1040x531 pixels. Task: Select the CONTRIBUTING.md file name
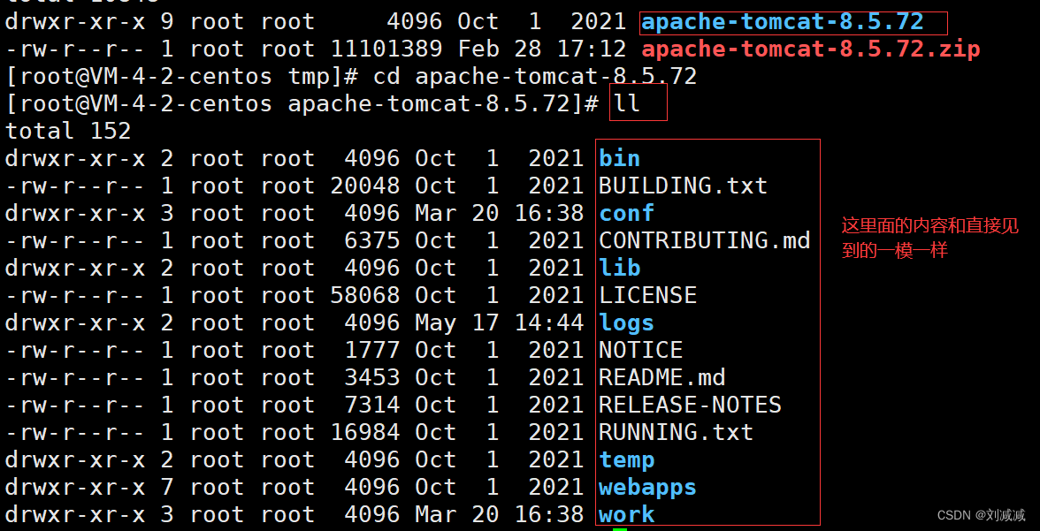coord(704,240)
